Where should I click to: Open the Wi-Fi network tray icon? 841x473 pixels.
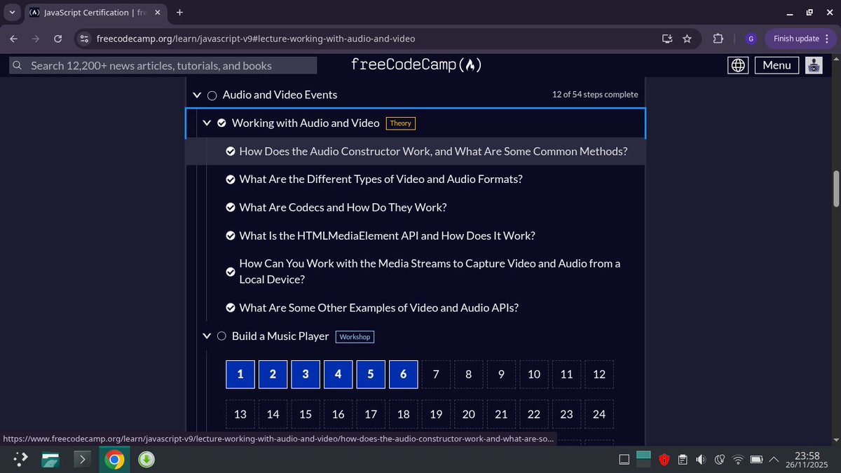[737, 460]
